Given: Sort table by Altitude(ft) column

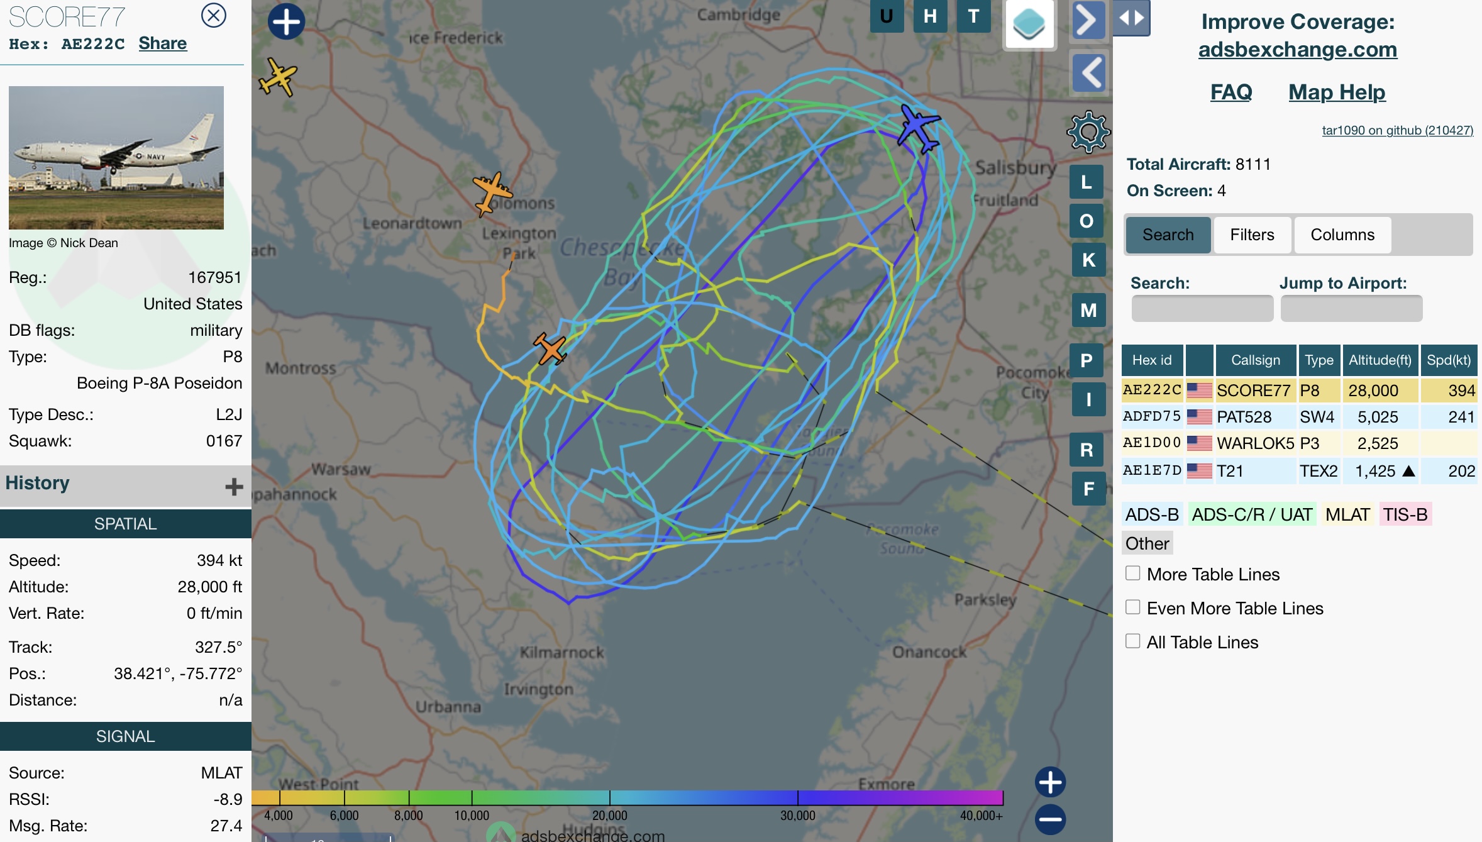Looking at the screenshot, I should [1380, 360].
